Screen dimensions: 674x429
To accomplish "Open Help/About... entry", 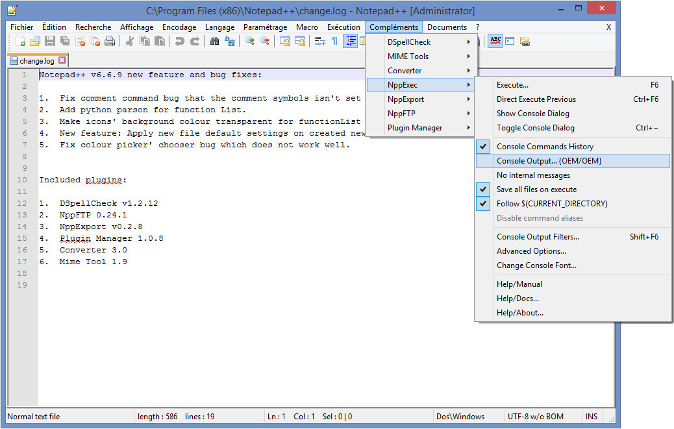I will [573, 313].
